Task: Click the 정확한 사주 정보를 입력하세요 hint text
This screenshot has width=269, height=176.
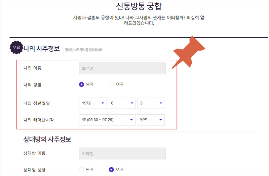Action: [x=84, y=50]
